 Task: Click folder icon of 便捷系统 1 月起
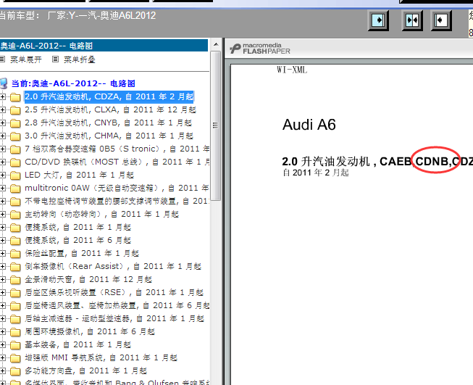coord(15,228)
